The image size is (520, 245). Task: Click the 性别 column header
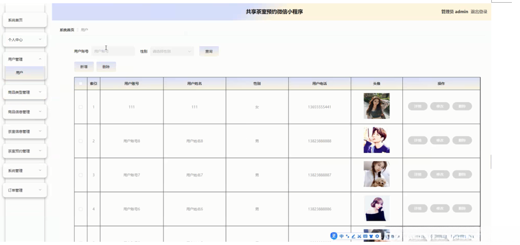pos(257,84)
